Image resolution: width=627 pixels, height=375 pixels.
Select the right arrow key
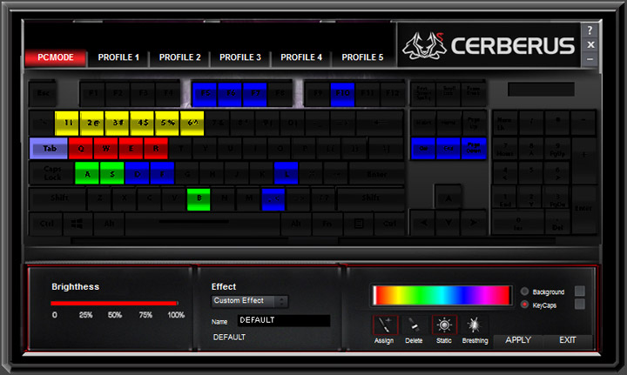click(474, 223)
